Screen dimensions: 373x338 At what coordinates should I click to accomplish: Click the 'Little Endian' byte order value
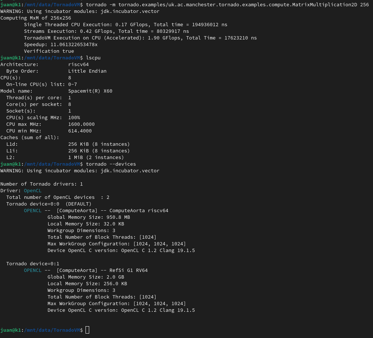87,71
